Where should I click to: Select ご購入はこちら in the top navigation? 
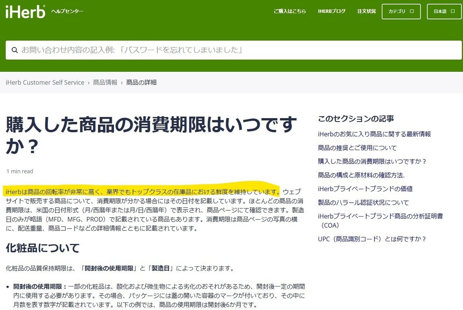[290, 12]
